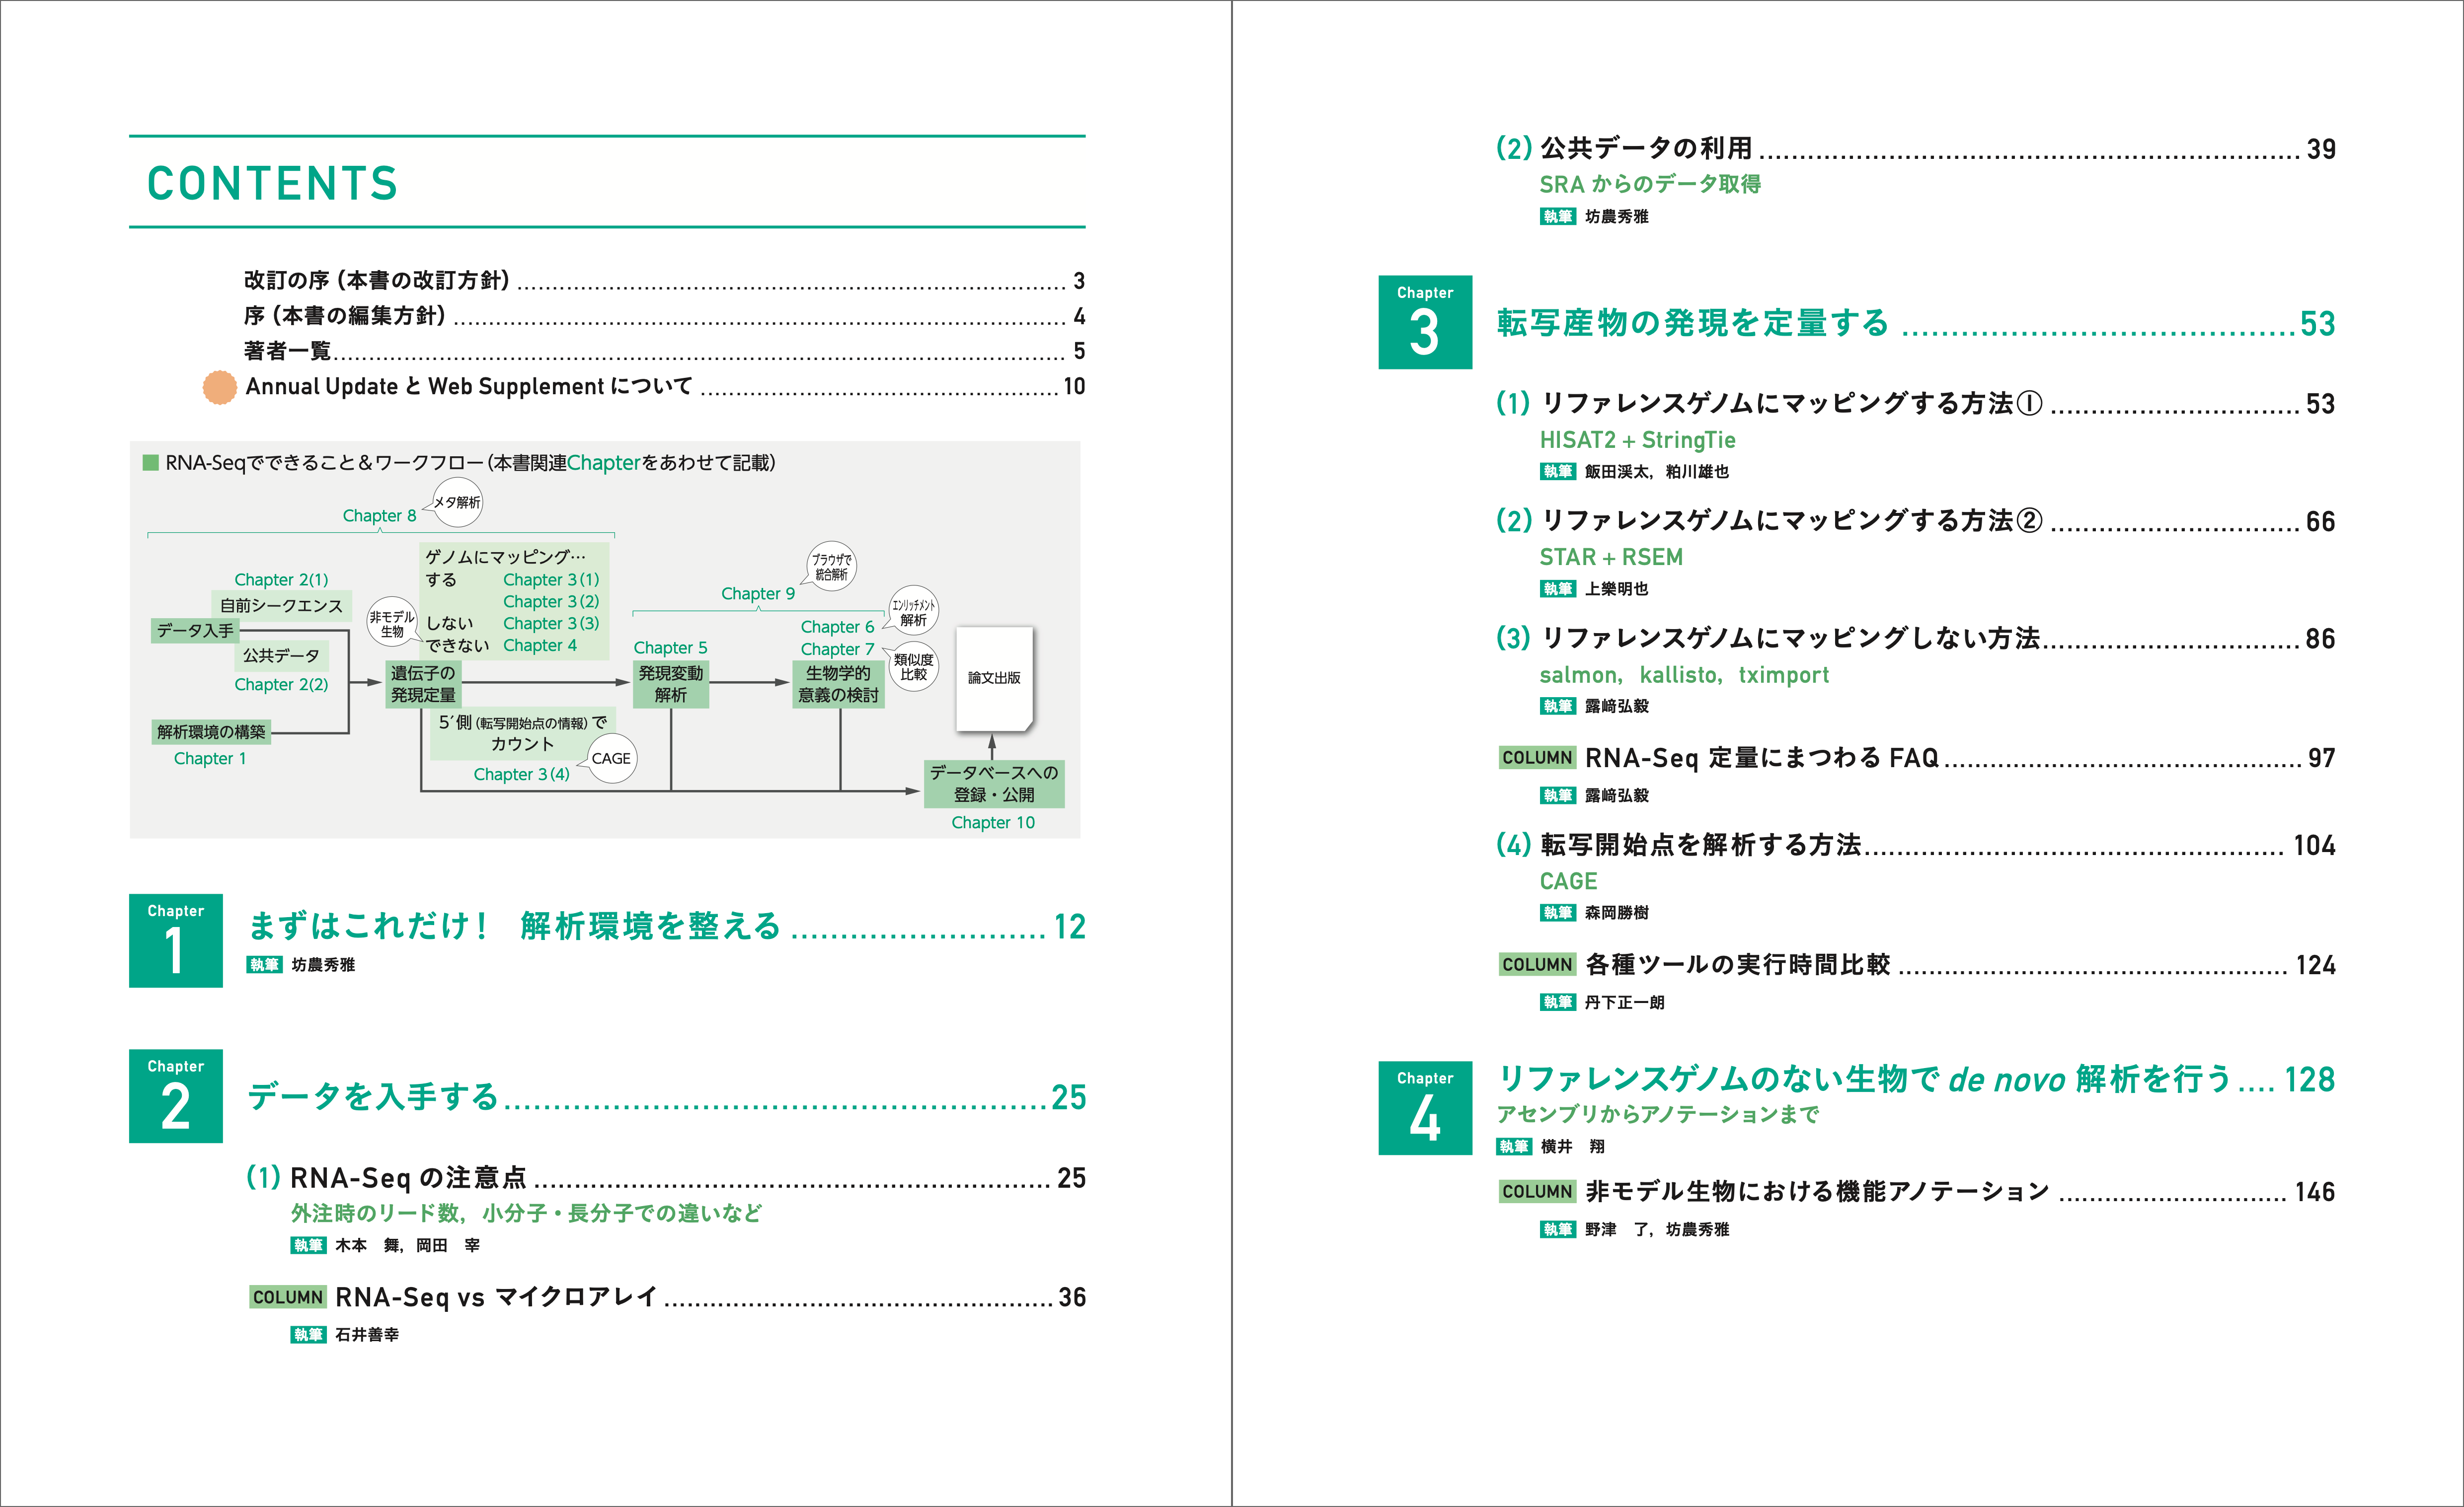The image size is (2464, 1507).
Task: Click the CONTENTS heading
Action: (x=272, y=184)
